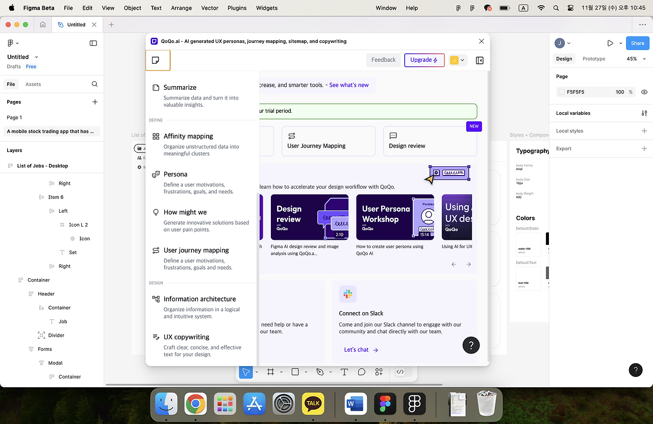The image size is (653, 424).
Task: Switch to the Prototype tab
Action: [594, 59]
